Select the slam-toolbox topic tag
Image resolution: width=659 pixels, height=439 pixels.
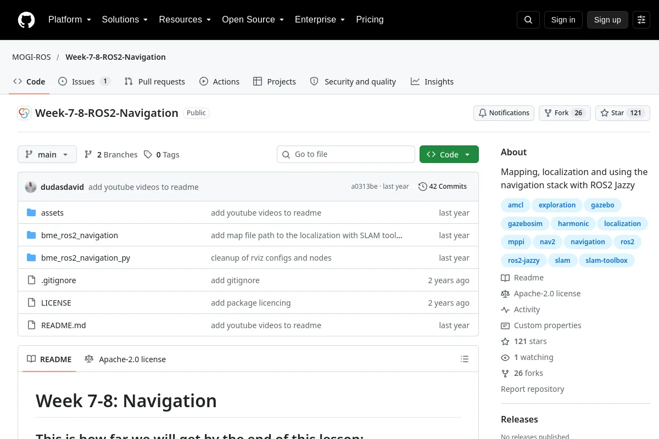tap(606, 261)
